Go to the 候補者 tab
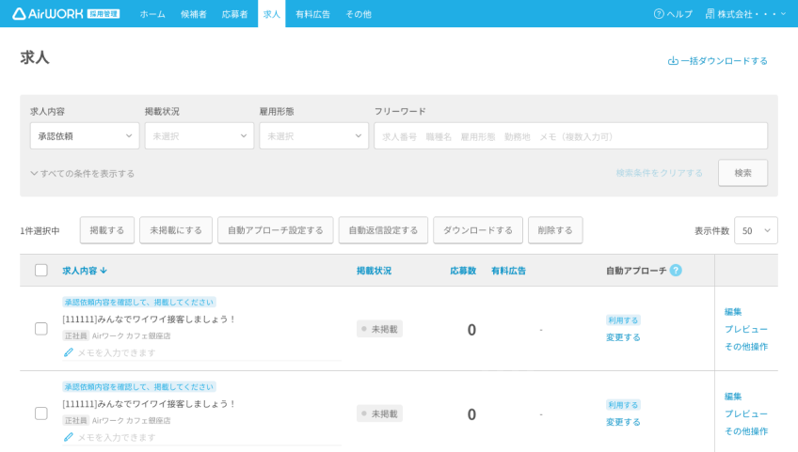This screenshot has width=798, height=452. point(194,14)
